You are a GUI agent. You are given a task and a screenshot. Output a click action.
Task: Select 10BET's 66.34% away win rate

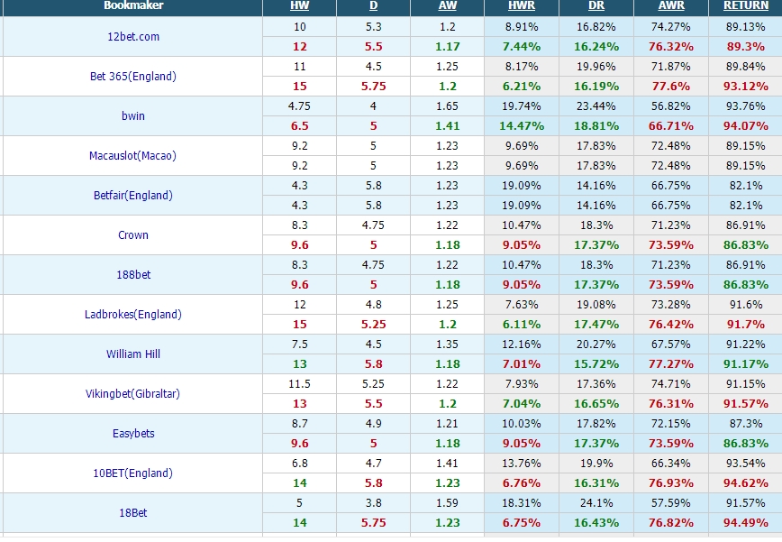tap(671, 464)
